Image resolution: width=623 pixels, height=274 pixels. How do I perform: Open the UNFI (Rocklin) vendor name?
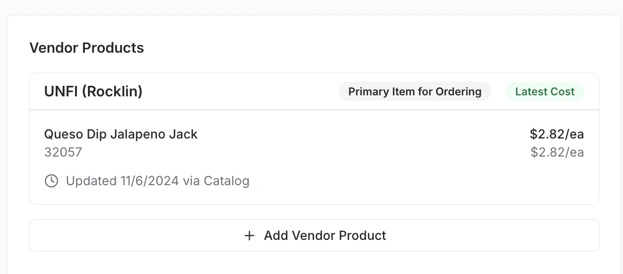93,92
